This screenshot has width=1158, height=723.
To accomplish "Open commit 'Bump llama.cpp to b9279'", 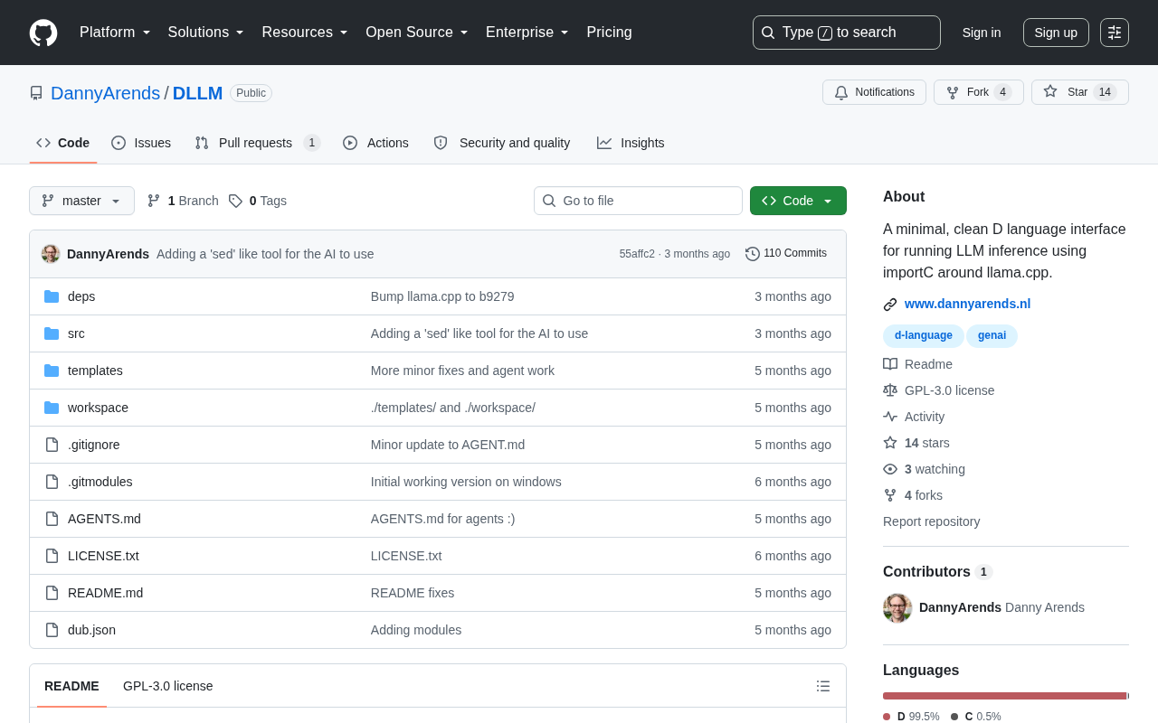I will point(442,296).
